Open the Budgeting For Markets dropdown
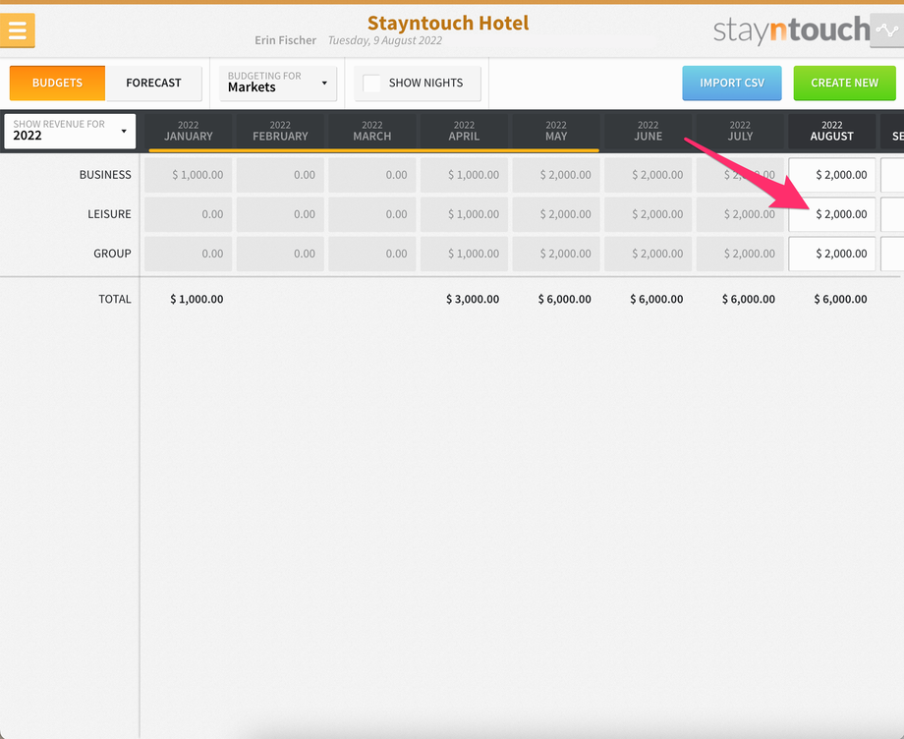904x739 pixels. (278, 83)
